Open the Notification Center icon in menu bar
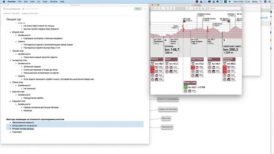274x154 pixels. [270, 2]
